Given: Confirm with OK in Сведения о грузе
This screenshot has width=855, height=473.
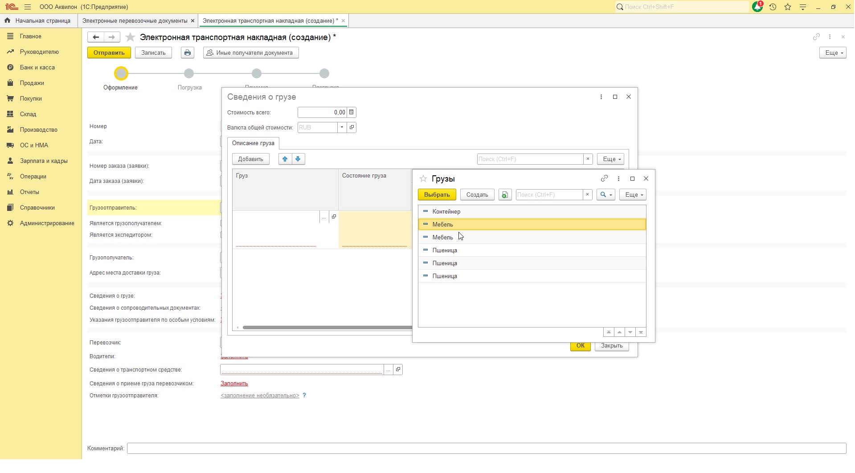Looking at the screenshot, I should pos(581,346).
